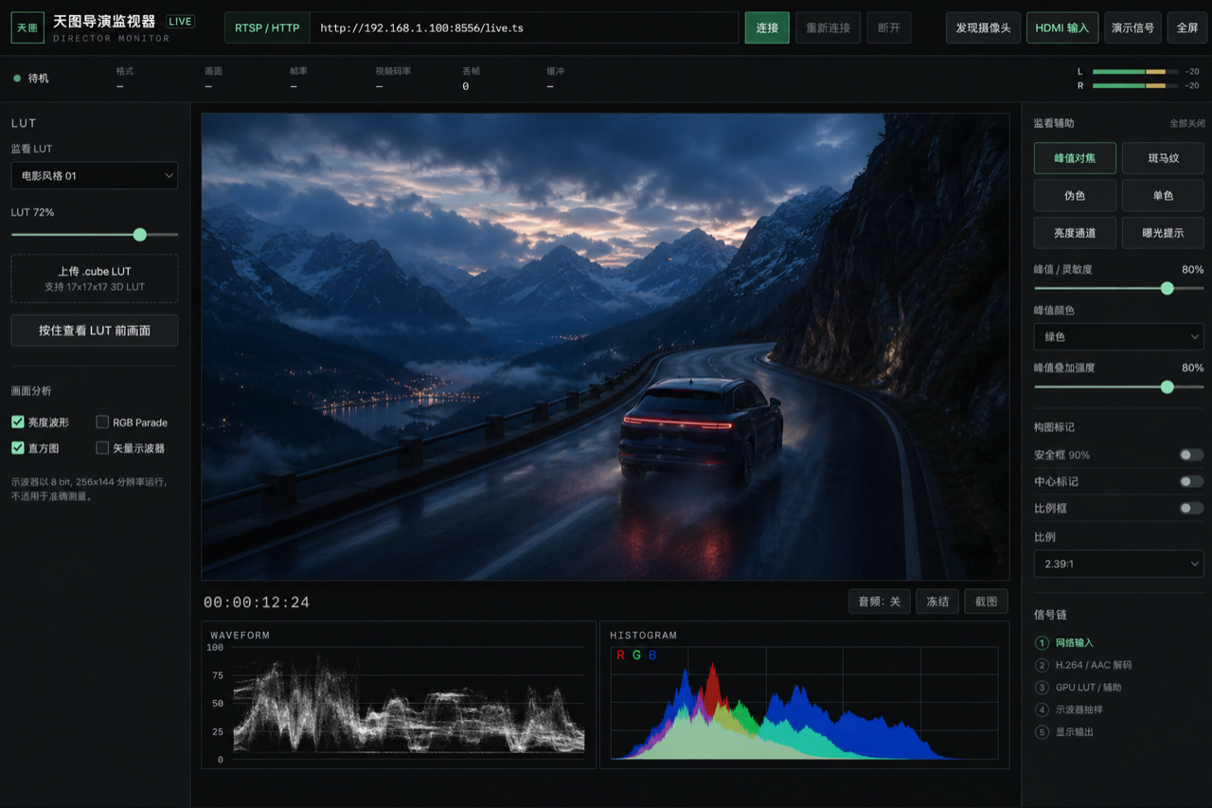
Task: Enable the RGB Parade checkbox
Action: point(102,422)
